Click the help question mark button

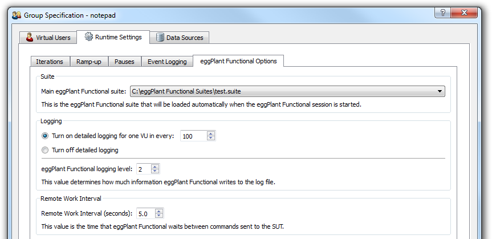tap(442, 13)
